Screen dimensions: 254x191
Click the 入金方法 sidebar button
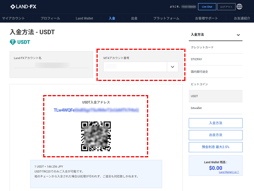[x=215, y=123]
